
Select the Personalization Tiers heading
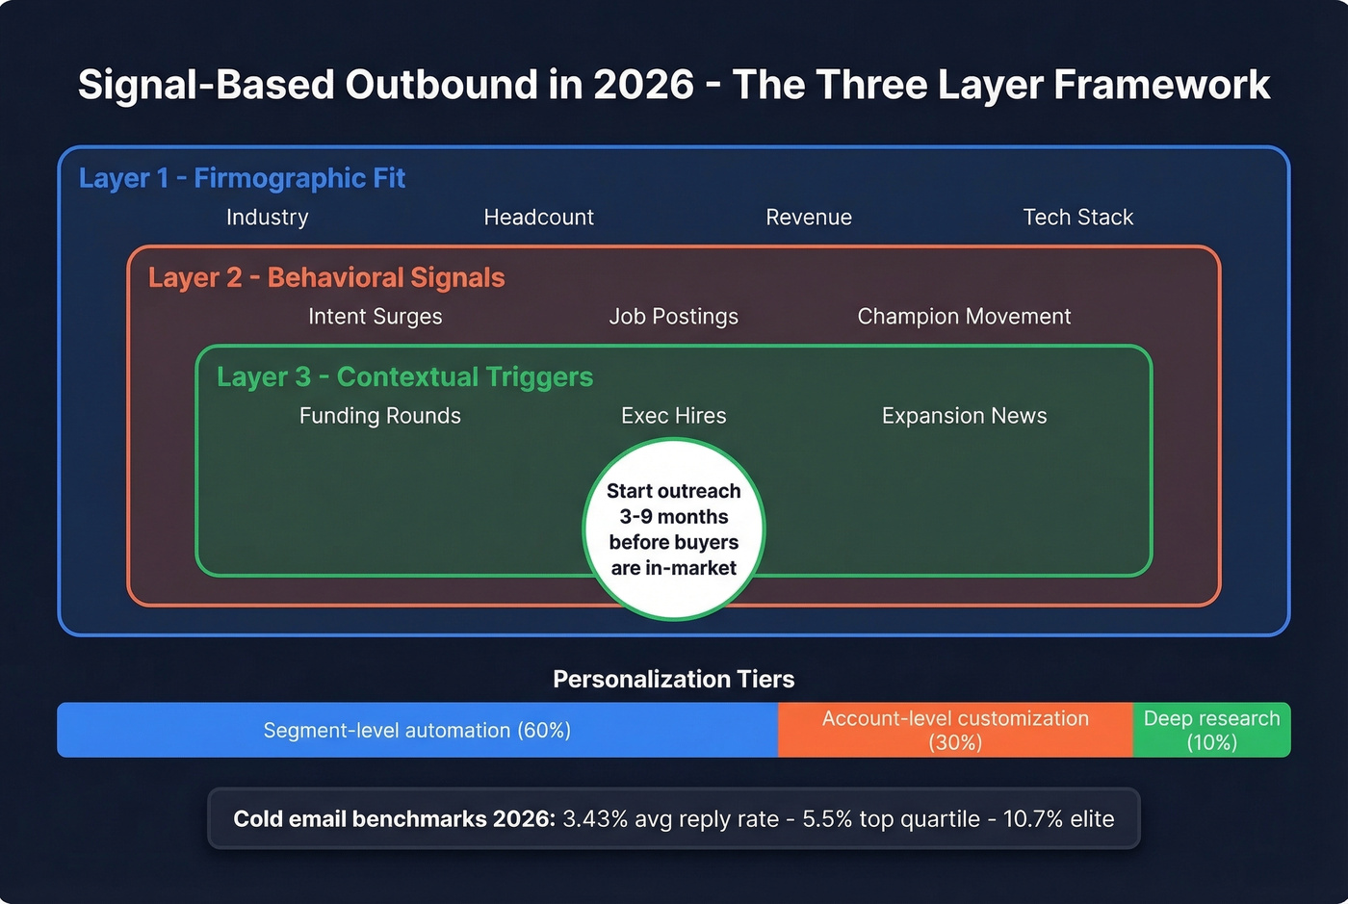[x=673, y=679]
